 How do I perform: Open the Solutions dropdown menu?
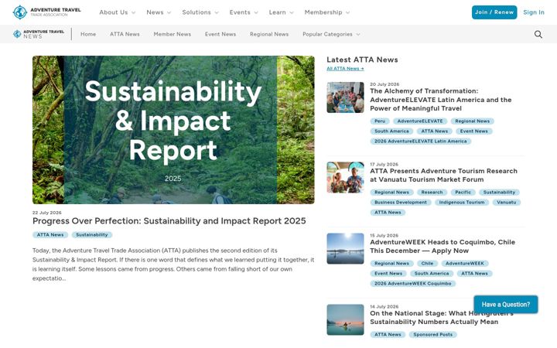[x=200, y=12]
